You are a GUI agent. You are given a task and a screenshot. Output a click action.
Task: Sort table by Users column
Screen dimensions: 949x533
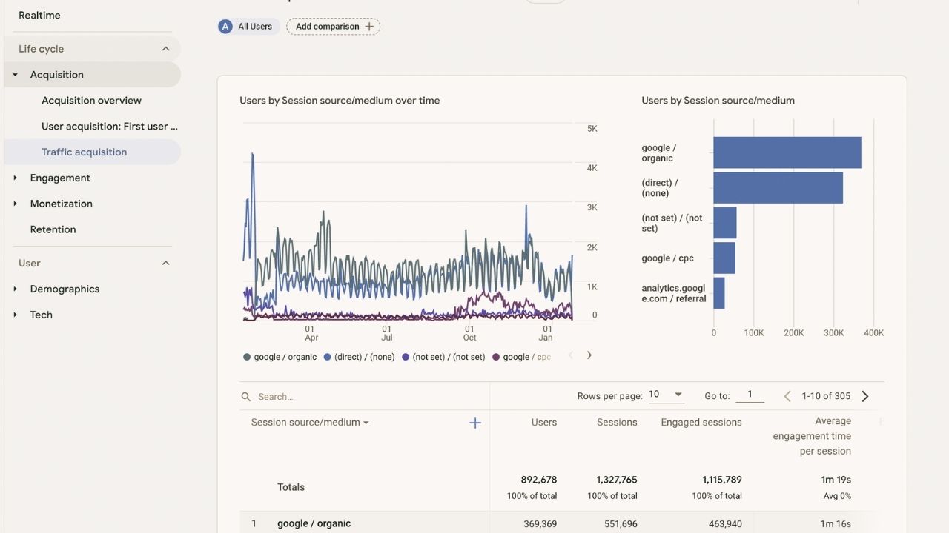(x=543, y=423)
